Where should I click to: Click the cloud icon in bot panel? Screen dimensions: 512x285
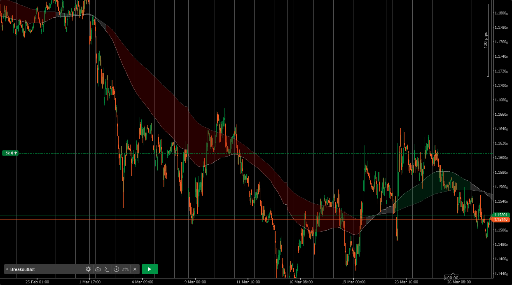tap(98, 269)
